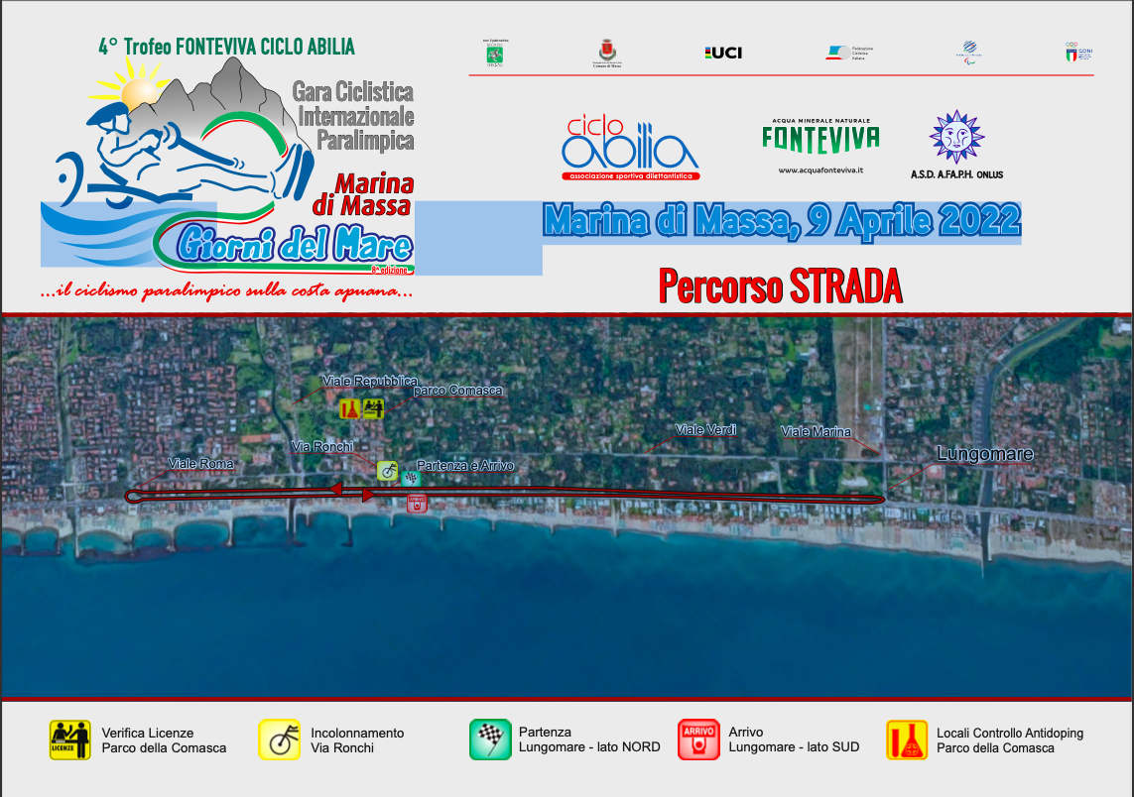The image size is (1134, 797).
Task: Click the 'Incolonnamento Via Ronchi' legend text
Action: 357,740
